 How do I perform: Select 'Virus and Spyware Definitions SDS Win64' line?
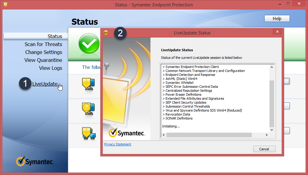click(202, 110)
